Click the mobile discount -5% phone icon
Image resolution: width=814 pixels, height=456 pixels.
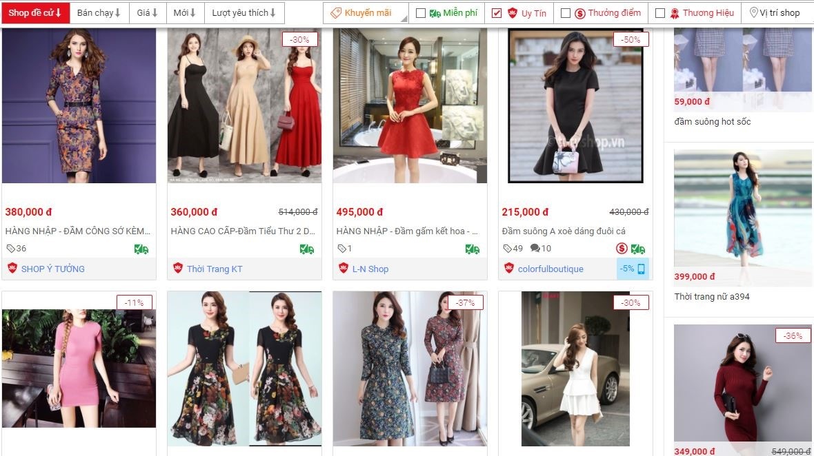[x=641, y=269]
